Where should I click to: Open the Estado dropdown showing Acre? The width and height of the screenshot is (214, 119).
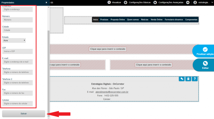point(14,41)
